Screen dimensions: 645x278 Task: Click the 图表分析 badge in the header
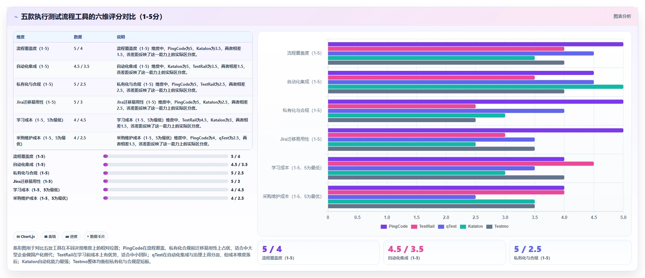(x=622, y=16)
